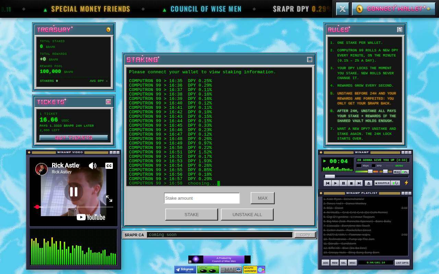This screenshot has height=274, width=439.
Task: Click the Winamp eject button
Action: click(x=368, y=183)
